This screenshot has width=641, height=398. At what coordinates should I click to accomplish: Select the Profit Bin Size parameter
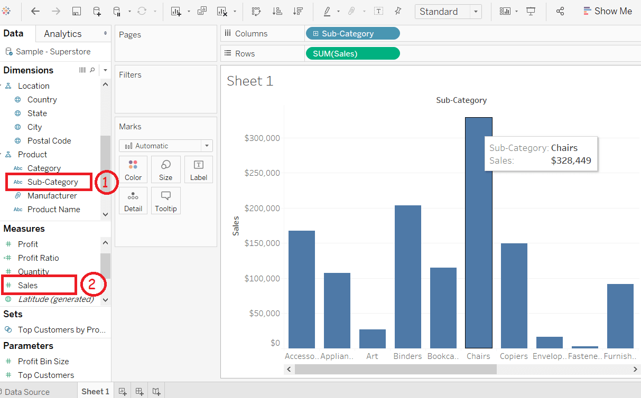coord(43,361)
